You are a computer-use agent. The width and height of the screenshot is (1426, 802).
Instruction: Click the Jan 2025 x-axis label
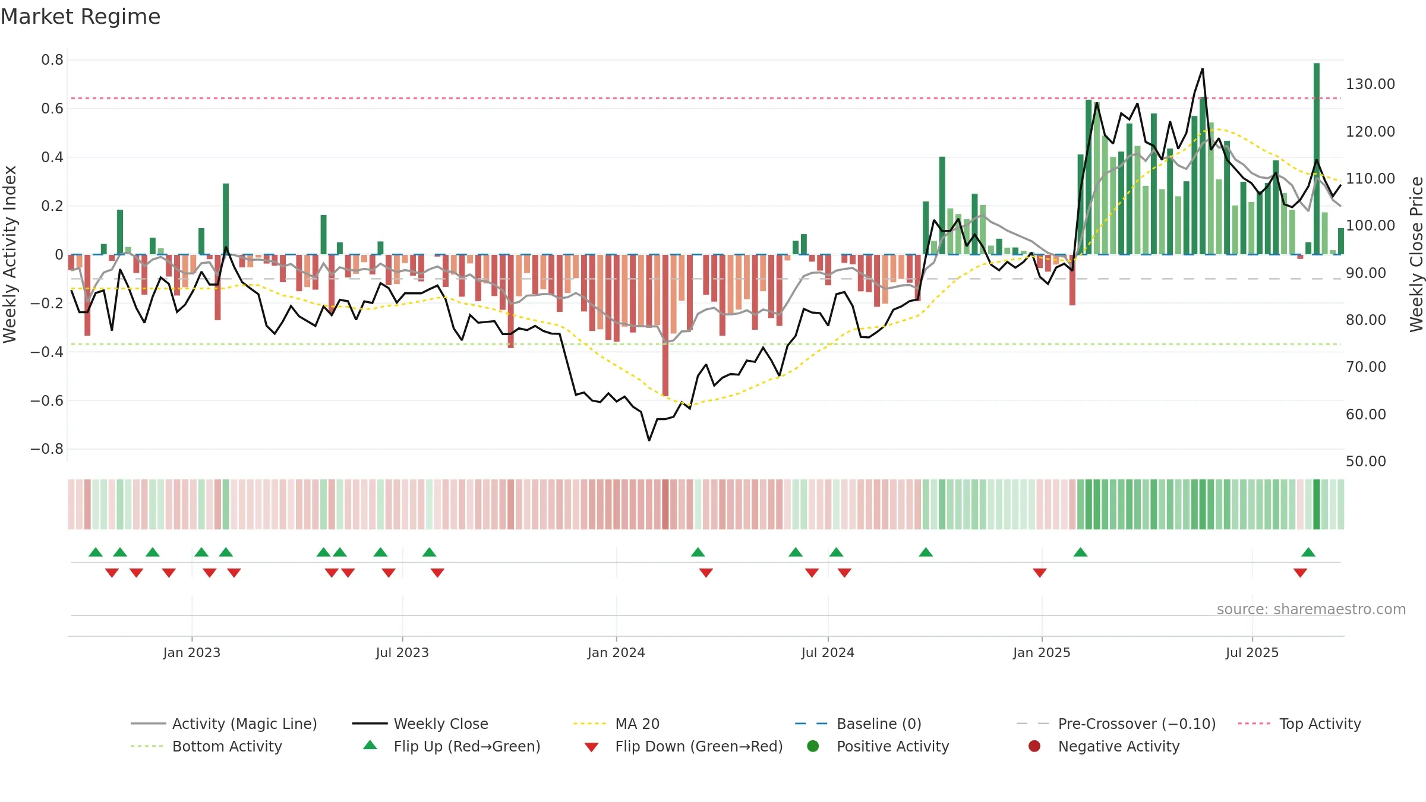click(1042, 652)
